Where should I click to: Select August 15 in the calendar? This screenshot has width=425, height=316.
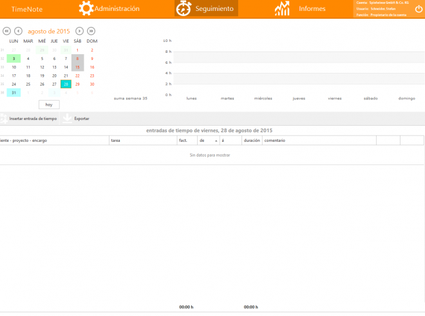point(77,67)
